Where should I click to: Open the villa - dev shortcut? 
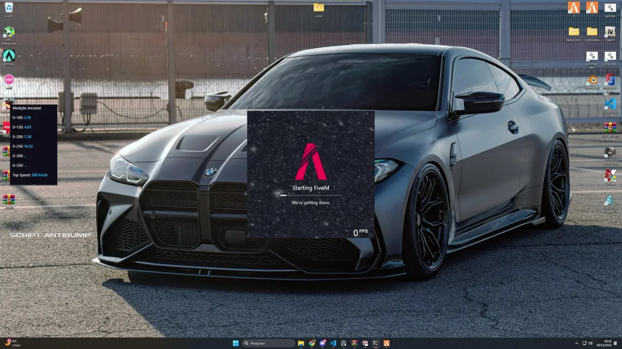[x=610, y=58]
